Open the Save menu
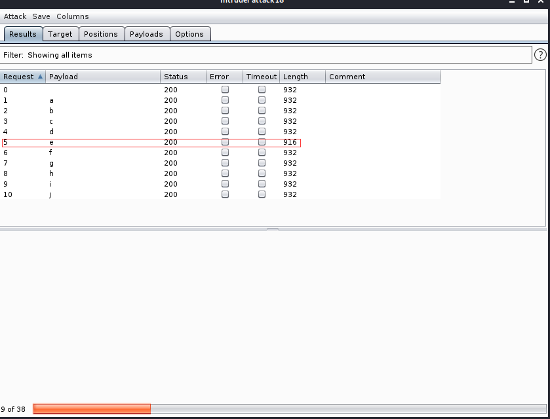This screenshot has height=419, width=550. tap(41, 16)
